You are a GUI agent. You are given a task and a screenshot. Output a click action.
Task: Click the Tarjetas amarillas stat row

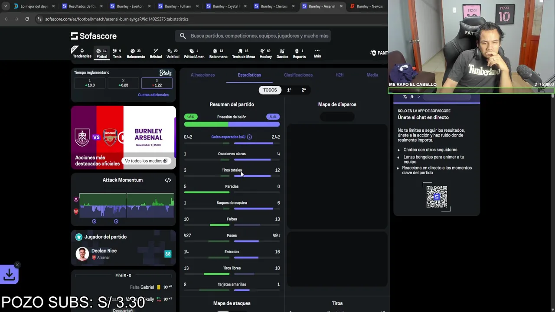point(232,286)
